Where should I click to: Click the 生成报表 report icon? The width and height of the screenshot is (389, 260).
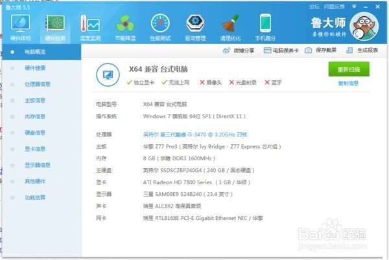(x=349, y=50)
